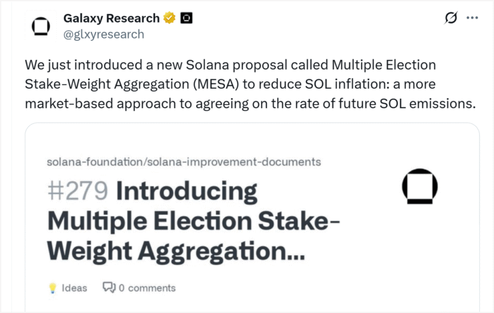Click the lightbulb Ideas icon
Image resolution: width=494 pixels, height=313 pixels.
[53, 288]
